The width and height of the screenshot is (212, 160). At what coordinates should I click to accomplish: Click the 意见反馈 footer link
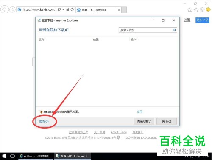[87, 137]
